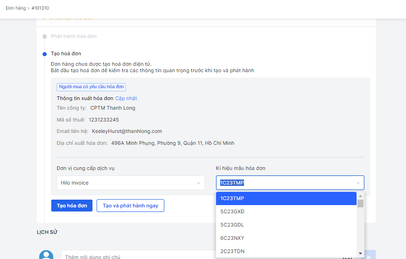Screen dimensions: 406x259
Task: Open the Hilo Invoice provider dropdown
Action: pyautogui.click(x=130, y=183)
